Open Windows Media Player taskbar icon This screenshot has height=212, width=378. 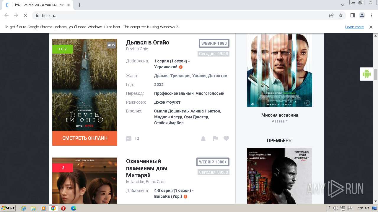tap(43, 208)
